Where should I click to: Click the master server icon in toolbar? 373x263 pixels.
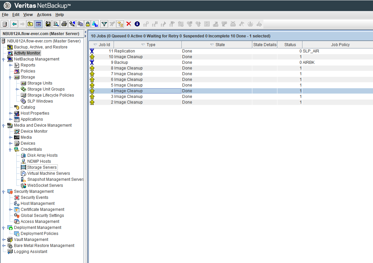[x=5, y=24]
